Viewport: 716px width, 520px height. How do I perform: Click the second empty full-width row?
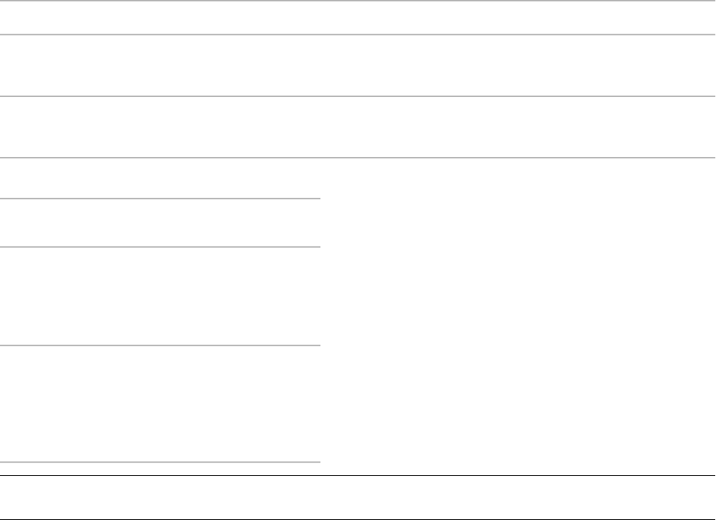click(x=357, y=66)
